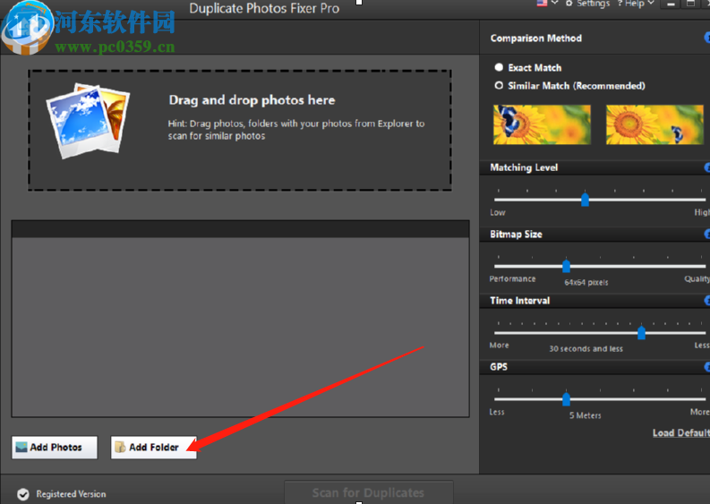Viewport: 710px width, 504px height.
Task: Open the Help dropdown menu
Action: click(x=636, y=4)
